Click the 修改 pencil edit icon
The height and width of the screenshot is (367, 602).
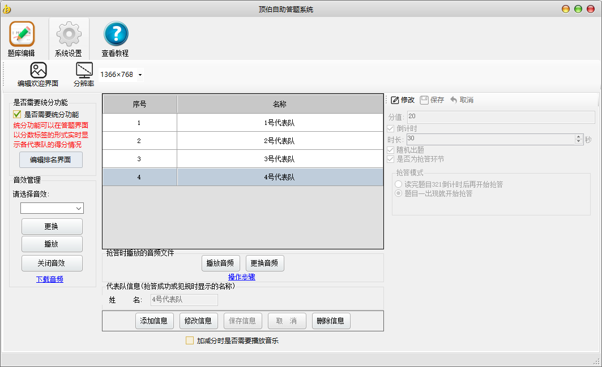pos(395,100)
